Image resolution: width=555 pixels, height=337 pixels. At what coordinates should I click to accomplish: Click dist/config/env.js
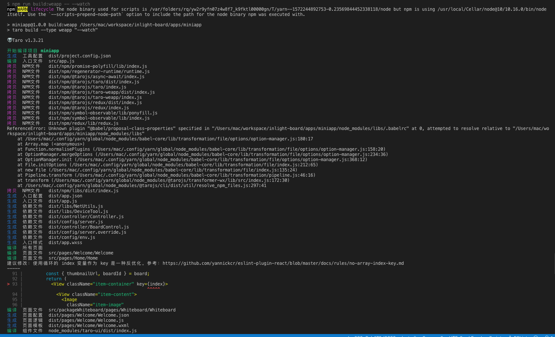point(72,237)
